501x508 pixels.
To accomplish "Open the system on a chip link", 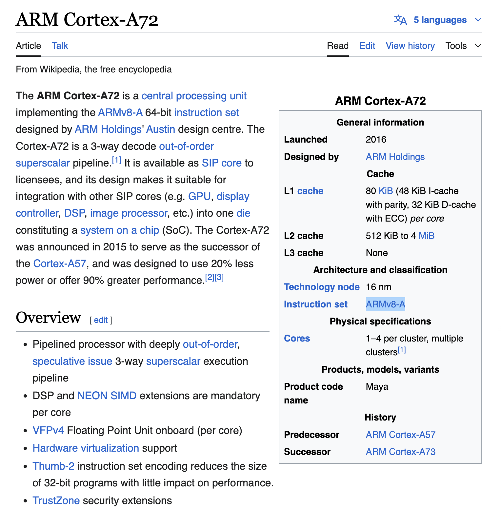I will click(120, 230).
